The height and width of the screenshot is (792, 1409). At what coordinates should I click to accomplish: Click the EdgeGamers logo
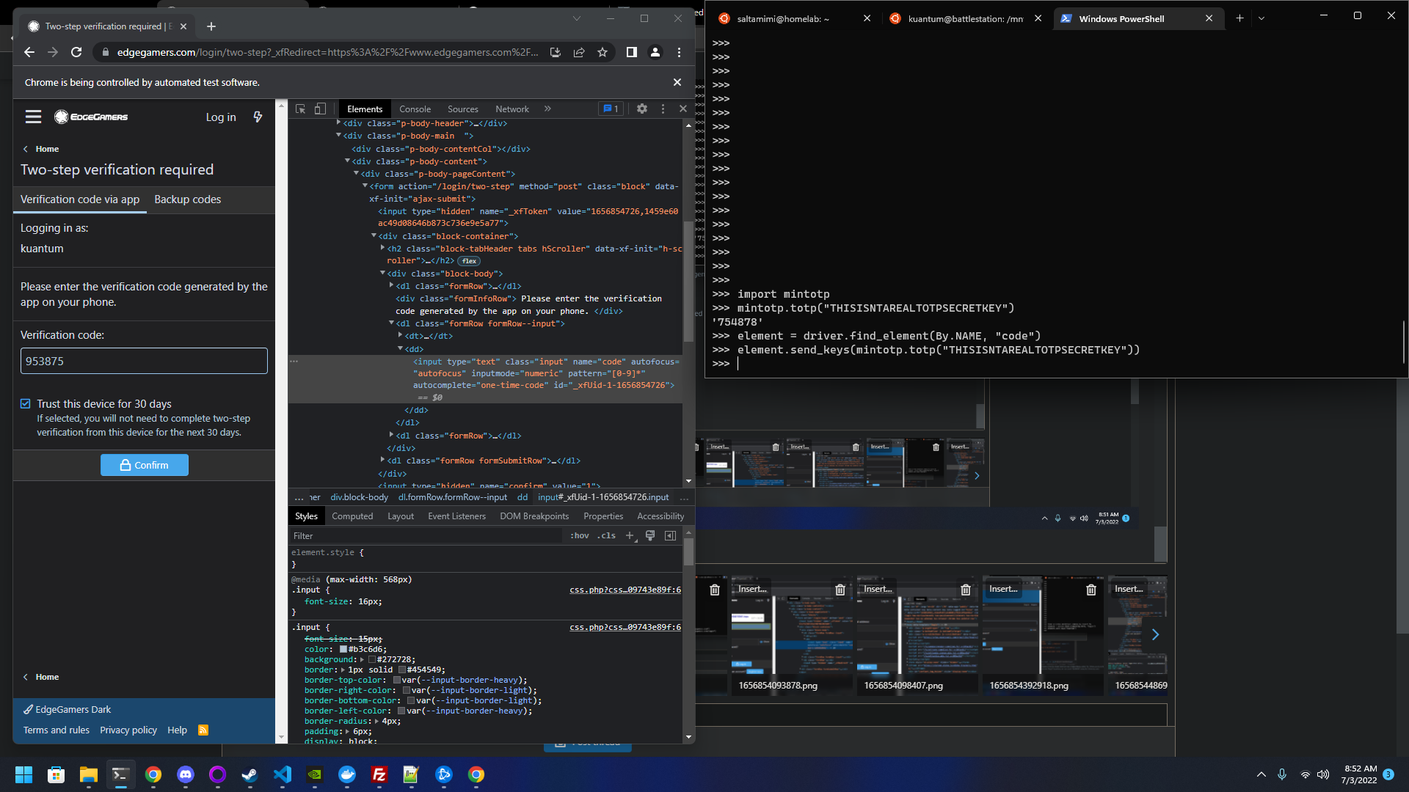91,117
